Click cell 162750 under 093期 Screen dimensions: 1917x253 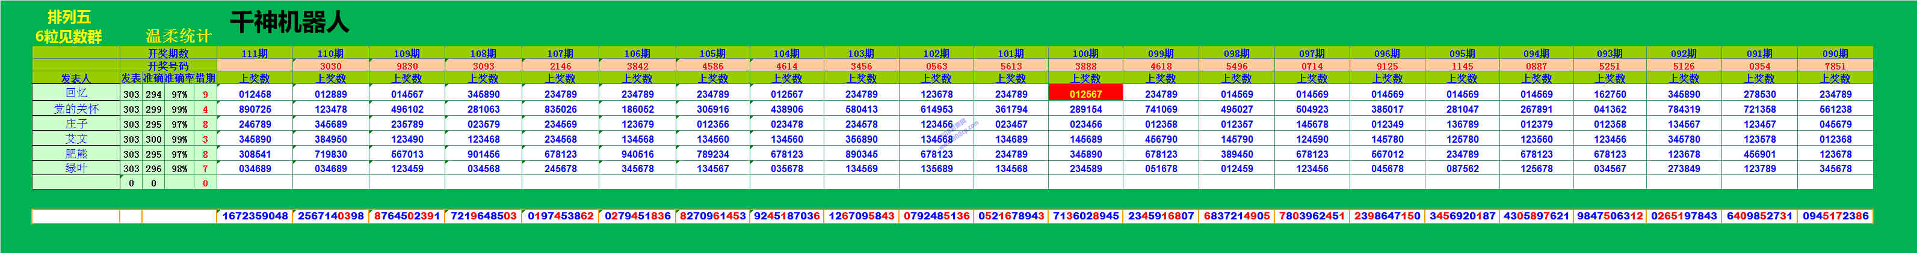(x=1609, y=94)
